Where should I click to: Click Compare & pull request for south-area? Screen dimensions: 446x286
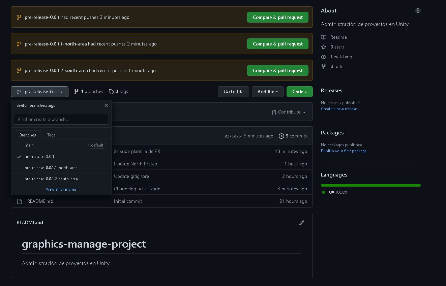(x=277, y=70)
